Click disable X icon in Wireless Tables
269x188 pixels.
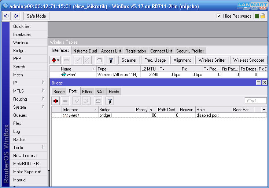click(x=87, y=60)
